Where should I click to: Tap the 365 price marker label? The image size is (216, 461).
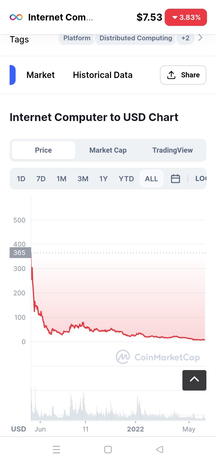pyautogui.click(x=20, y=253)
